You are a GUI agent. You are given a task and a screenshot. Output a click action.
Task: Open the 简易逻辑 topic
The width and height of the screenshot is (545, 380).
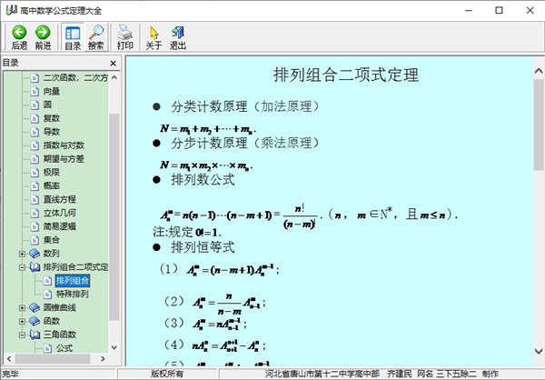[59, 226]
